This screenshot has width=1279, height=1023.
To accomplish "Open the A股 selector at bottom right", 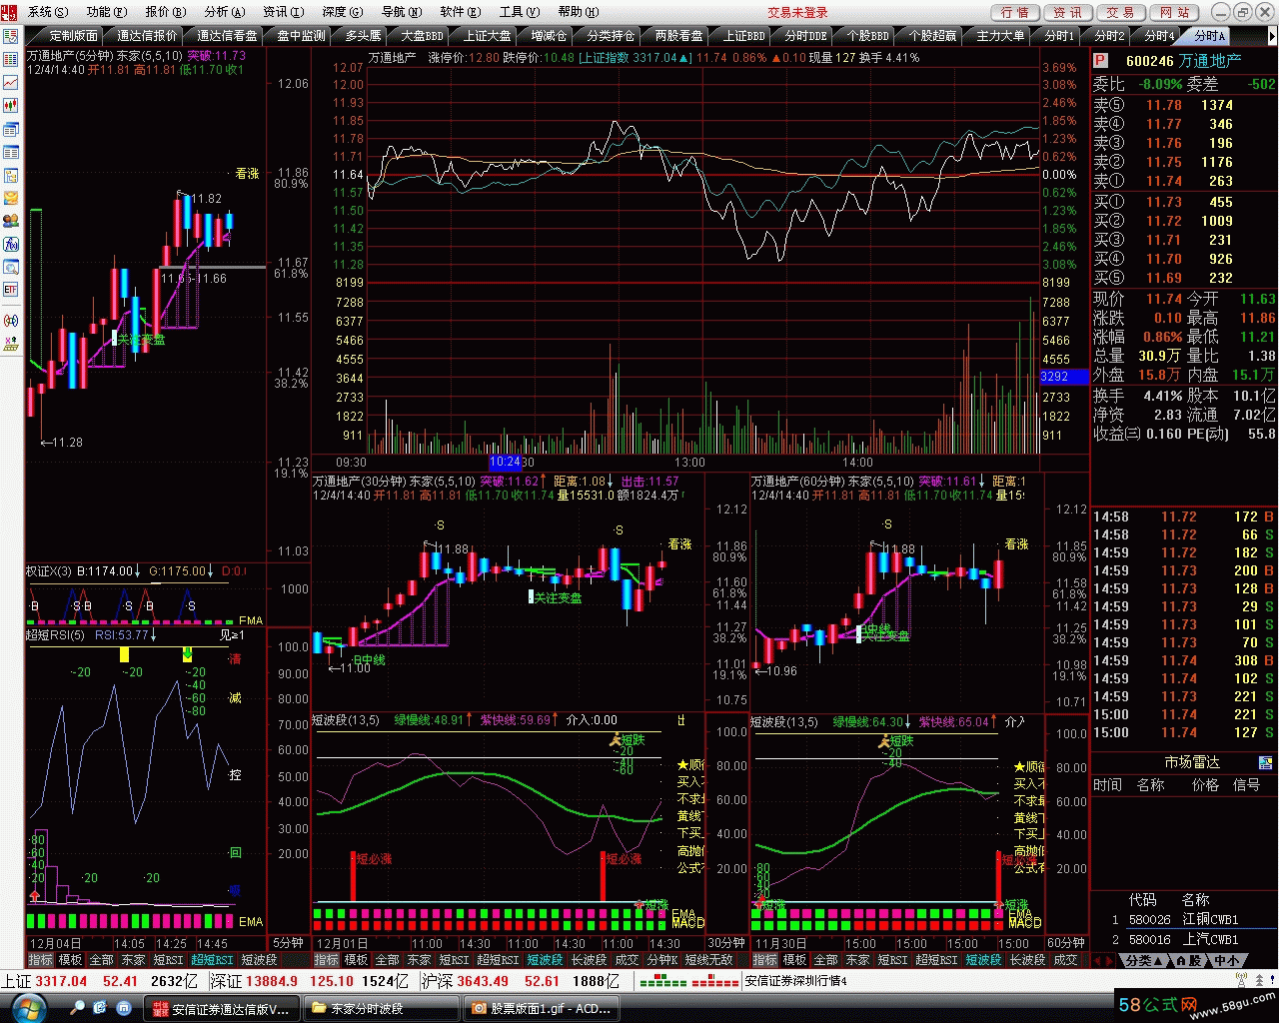I will (1188, 960).
